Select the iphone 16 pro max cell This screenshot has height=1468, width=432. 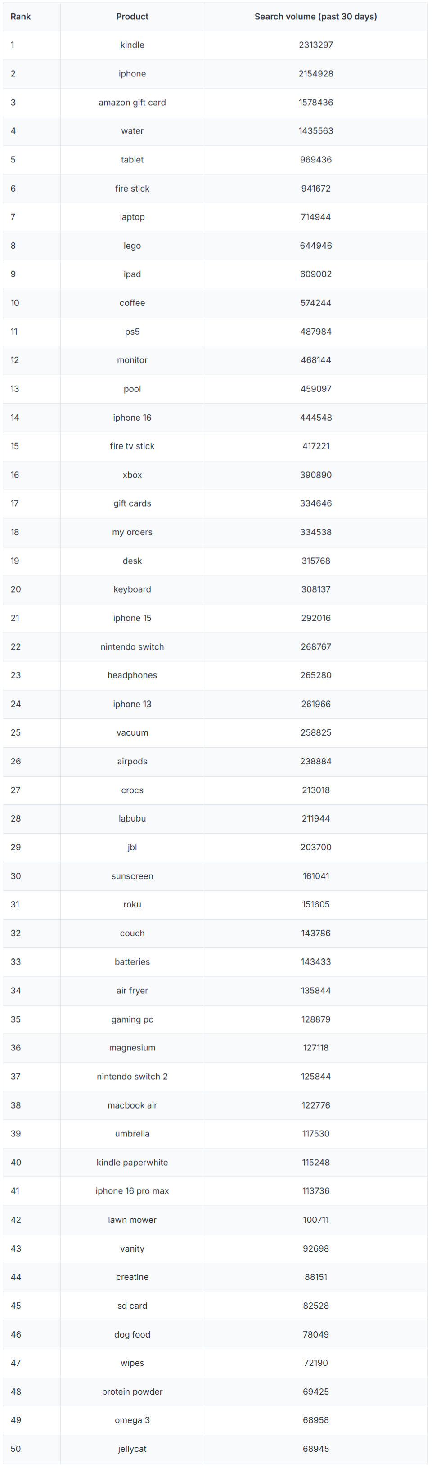point(132,1191)
